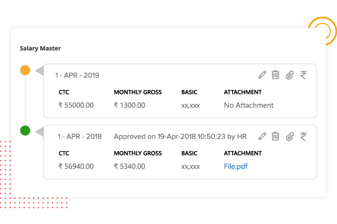
Task: Click the No Attachment text
Action: [248, 105]
